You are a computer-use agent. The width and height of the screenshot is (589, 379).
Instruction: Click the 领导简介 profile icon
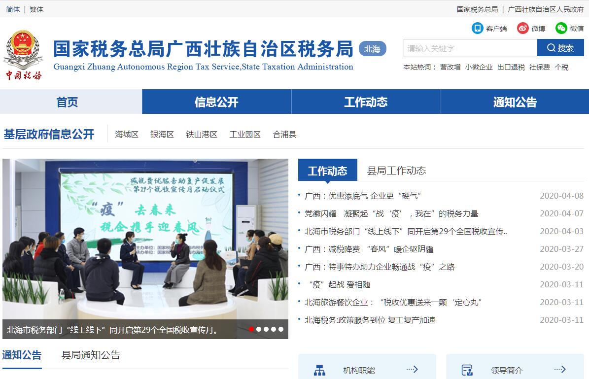pyautogui.click(x=467, y=370)
